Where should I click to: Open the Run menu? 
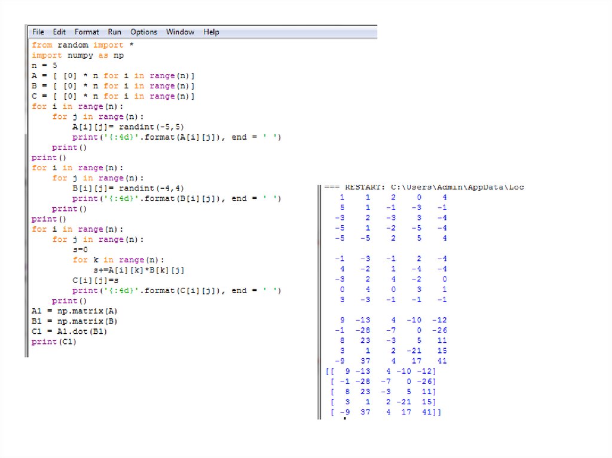point(115,32)
